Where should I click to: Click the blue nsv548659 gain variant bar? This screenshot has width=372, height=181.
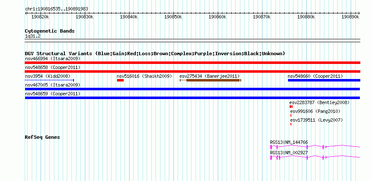click(x=192, y=98)
